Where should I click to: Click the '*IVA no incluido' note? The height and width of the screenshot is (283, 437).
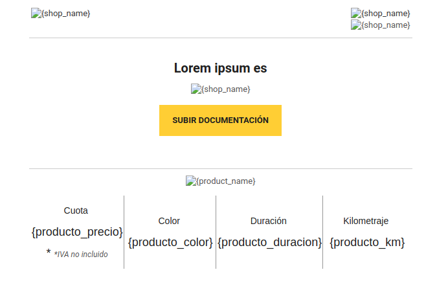pos(81,255)
